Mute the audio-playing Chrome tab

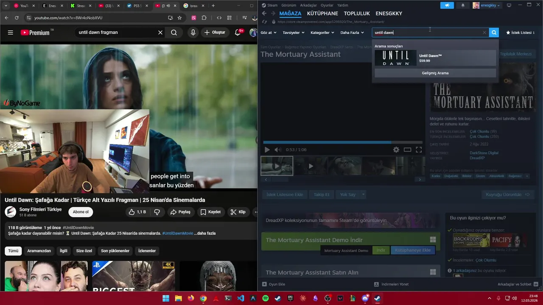[168, 6]
